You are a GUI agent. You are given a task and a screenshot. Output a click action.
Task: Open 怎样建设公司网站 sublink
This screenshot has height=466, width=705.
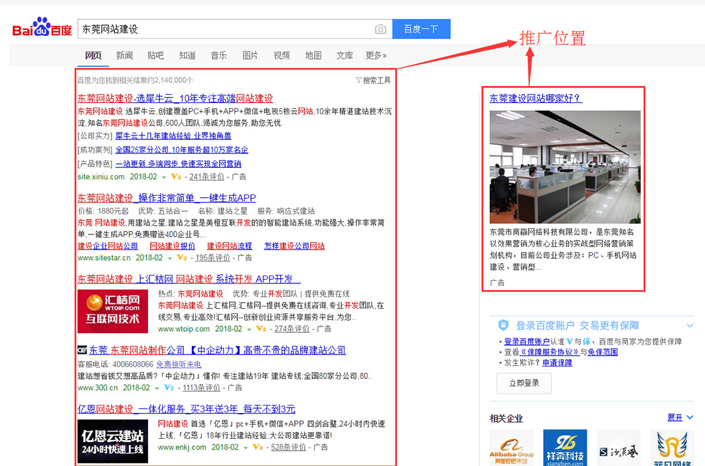(295, 246)
